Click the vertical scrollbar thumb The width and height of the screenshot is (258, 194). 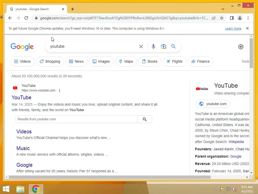click(251, 53)
